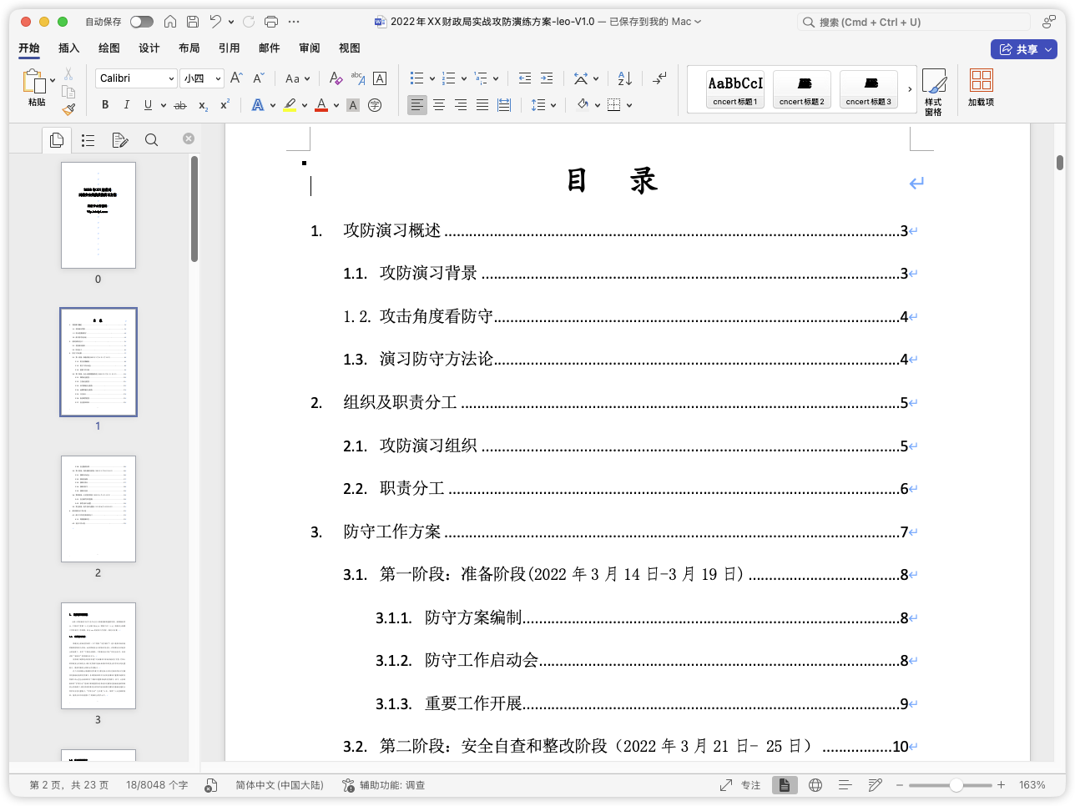Switch to the 插入 ribbon tab

(68, 48)
